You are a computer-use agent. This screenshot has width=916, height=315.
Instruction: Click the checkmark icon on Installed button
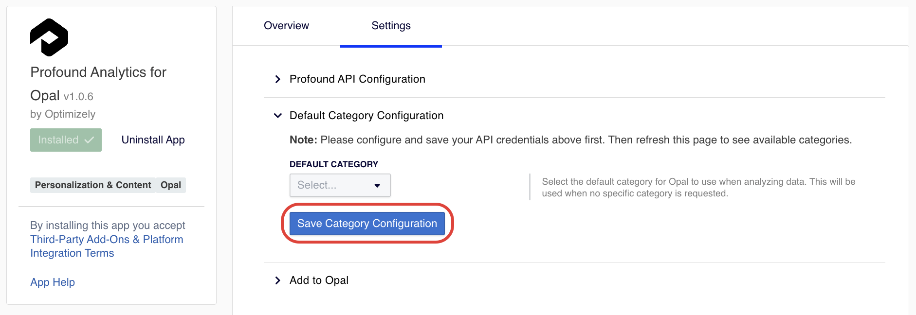89,140
